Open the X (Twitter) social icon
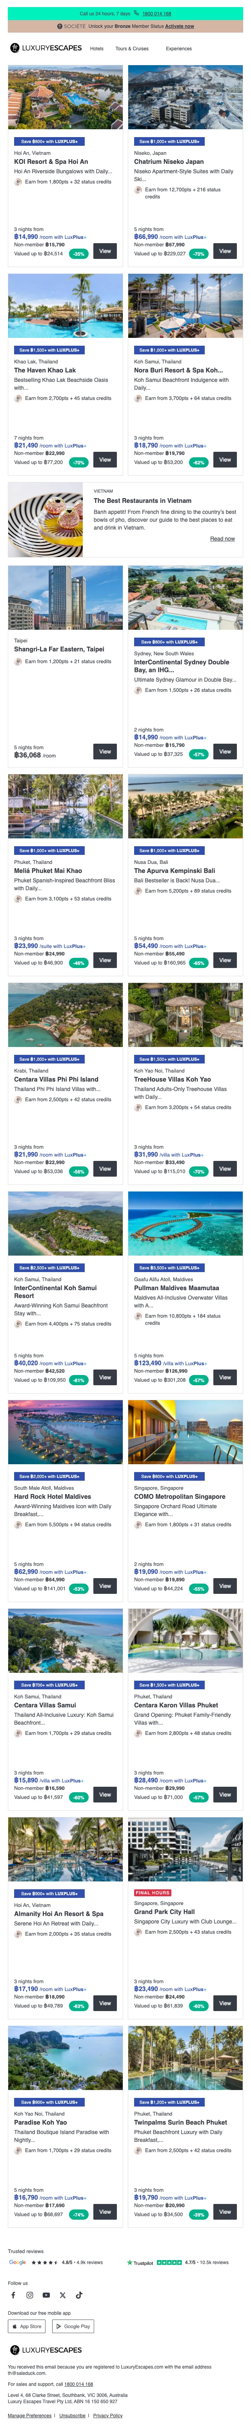This screenshot has height=2433, width=251. 62,2294
